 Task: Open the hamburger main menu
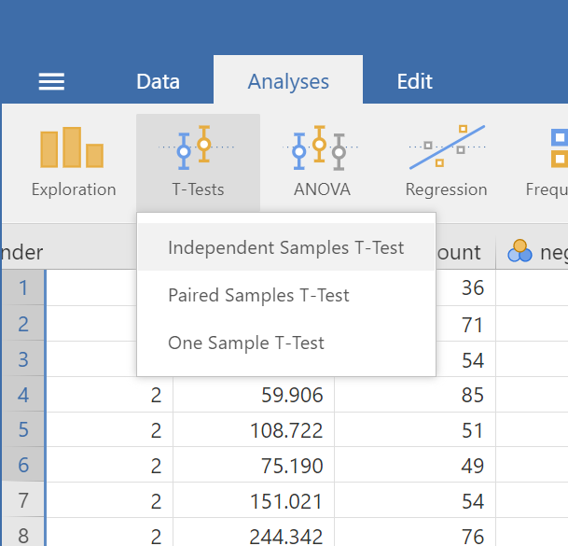click(x=51, y=82)
